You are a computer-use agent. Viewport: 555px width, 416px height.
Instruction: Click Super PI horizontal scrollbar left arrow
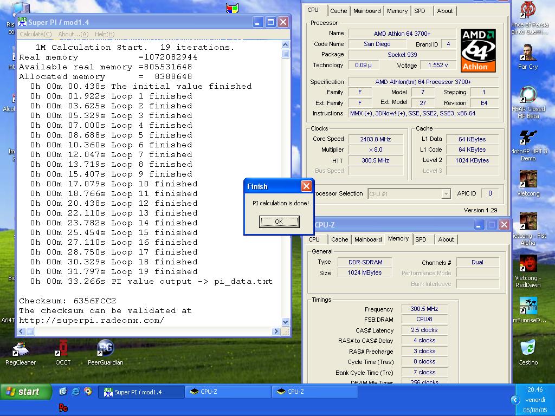[21, 331]
